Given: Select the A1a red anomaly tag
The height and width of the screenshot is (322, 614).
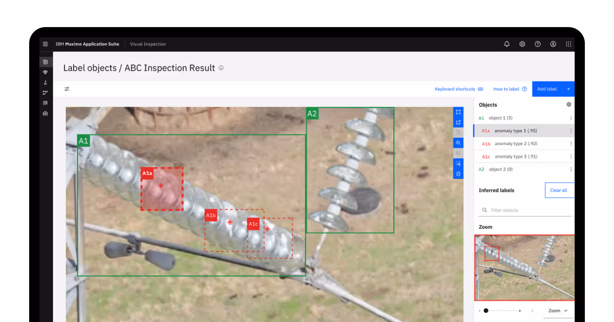Looking at the screenshot, I should [x=147, y=173].
